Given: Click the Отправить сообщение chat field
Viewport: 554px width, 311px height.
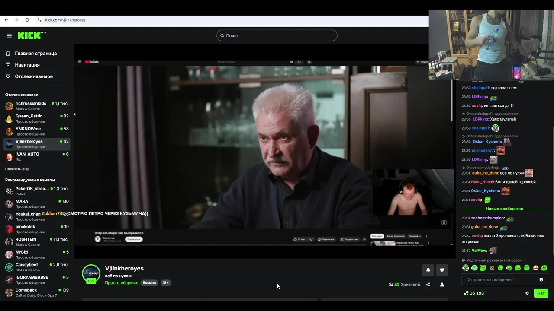Looking at the screenshot, I should pos(505,279).
